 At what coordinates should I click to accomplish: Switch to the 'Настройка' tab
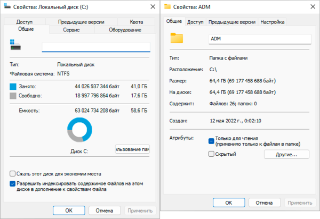[272, 22]
